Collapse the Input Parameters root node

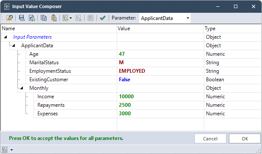tap(6, 37)
